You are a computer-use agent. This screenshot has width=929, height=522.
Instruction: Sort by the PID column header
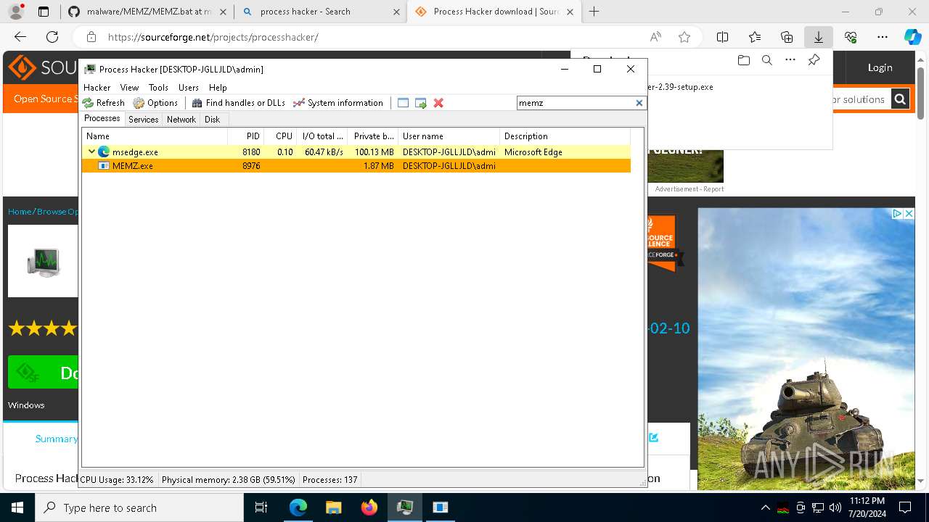coord(246,136)
